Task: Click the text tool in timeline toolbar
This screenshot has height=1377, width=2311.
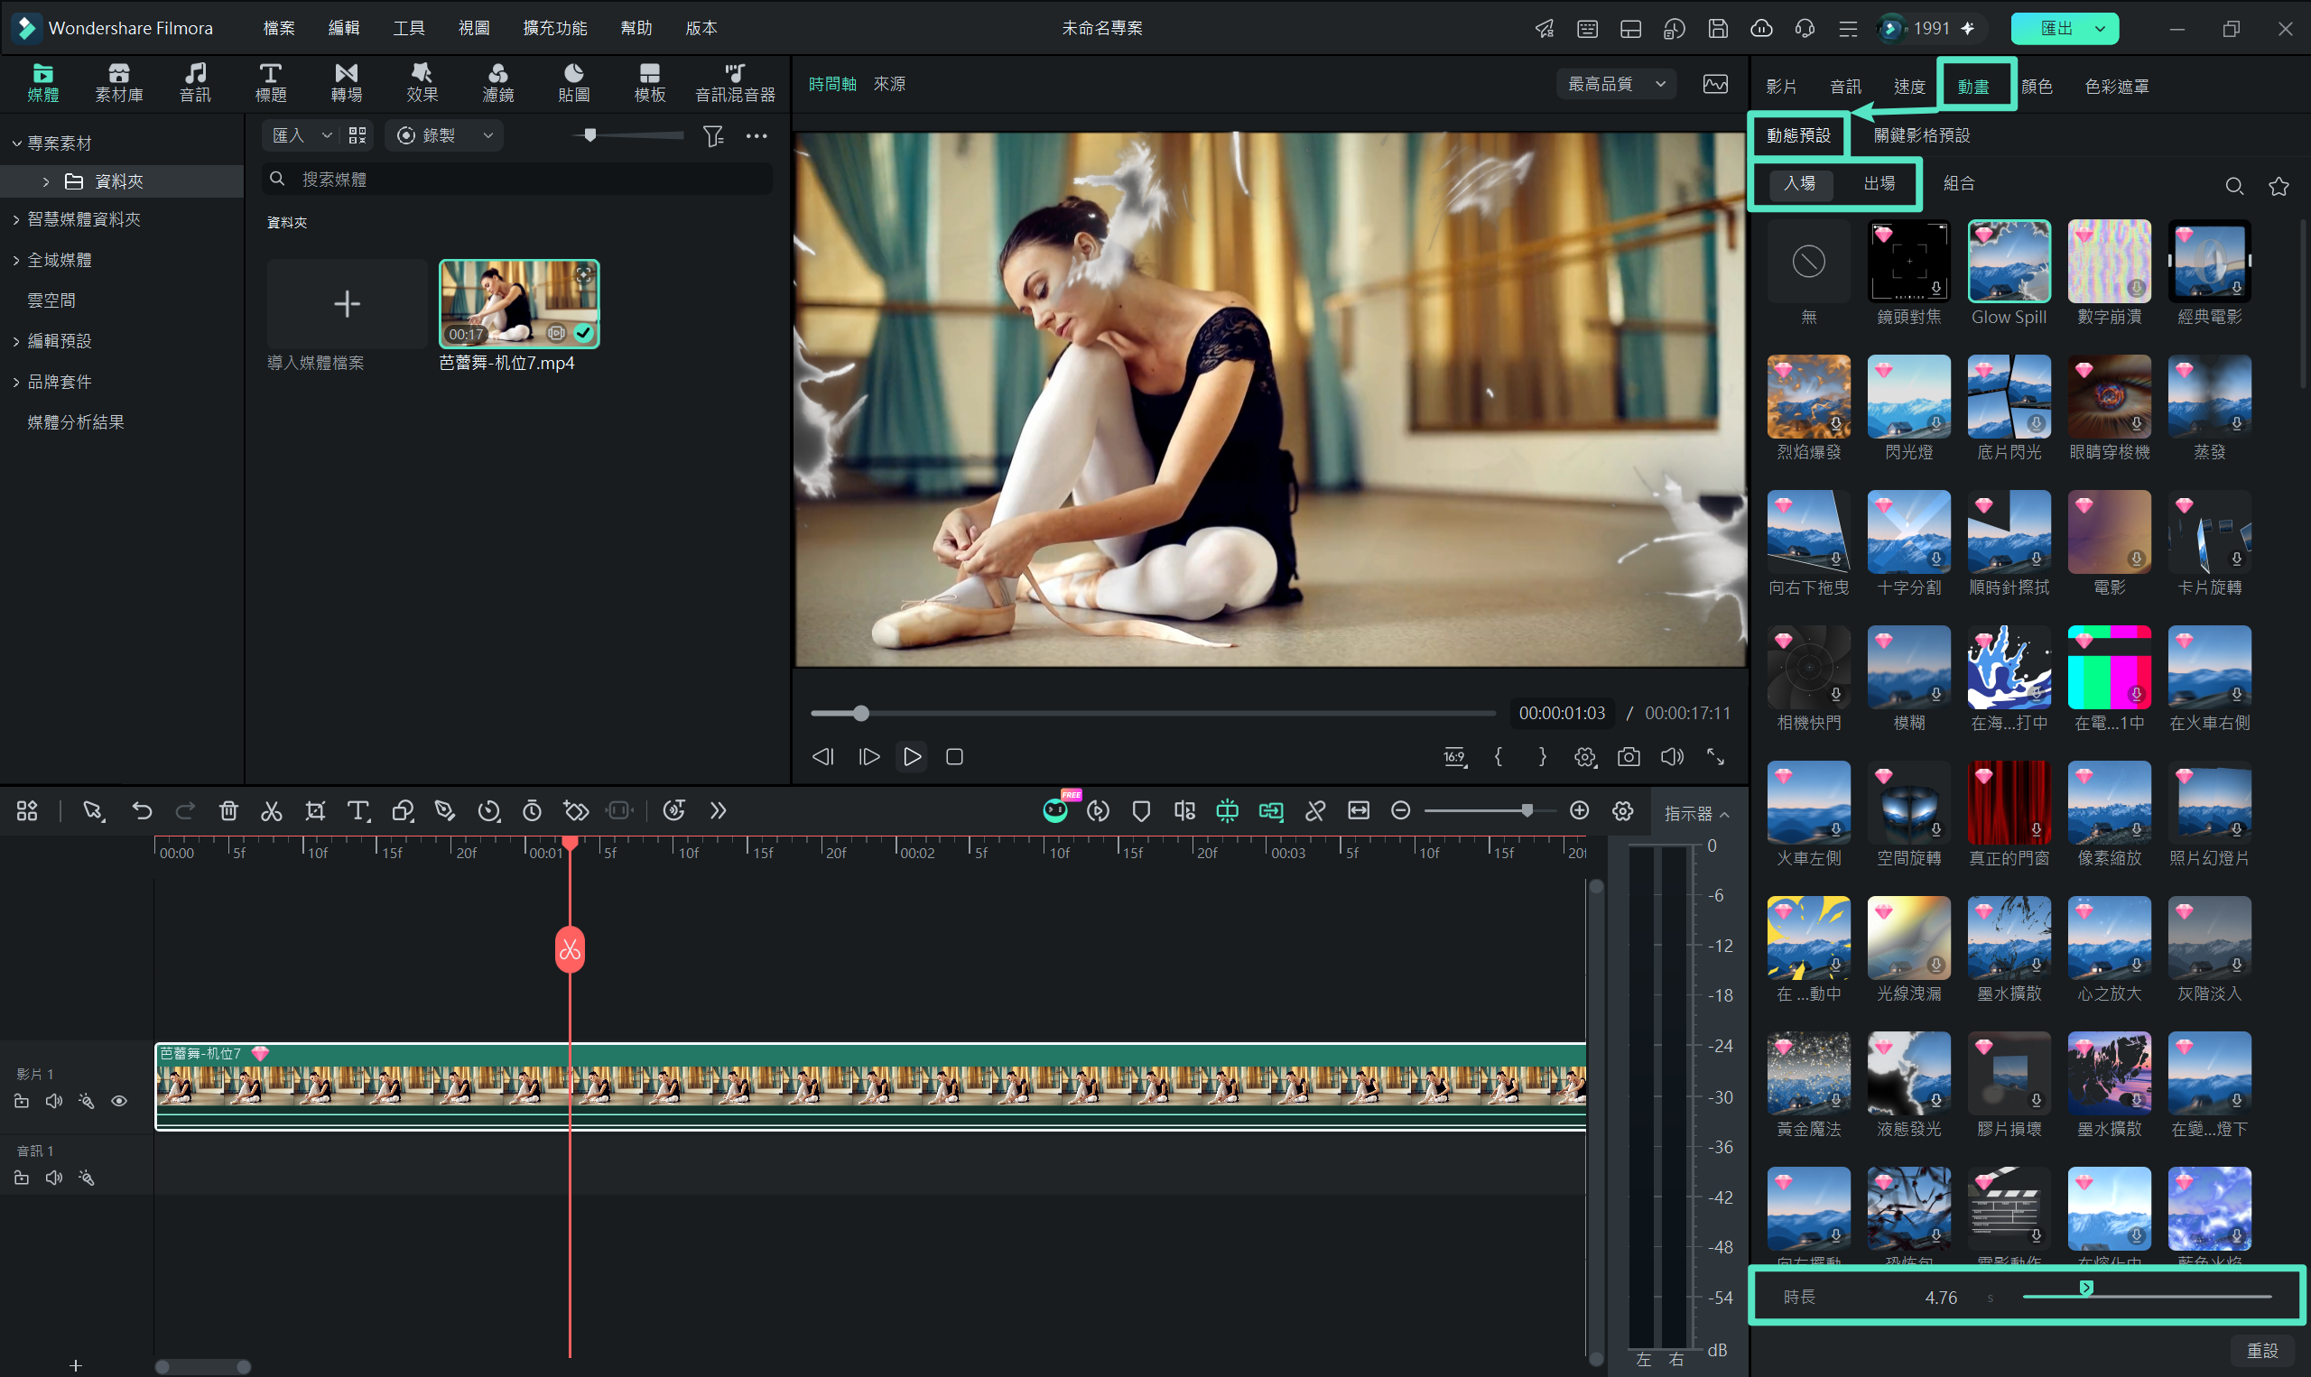Action: [358, 811]
